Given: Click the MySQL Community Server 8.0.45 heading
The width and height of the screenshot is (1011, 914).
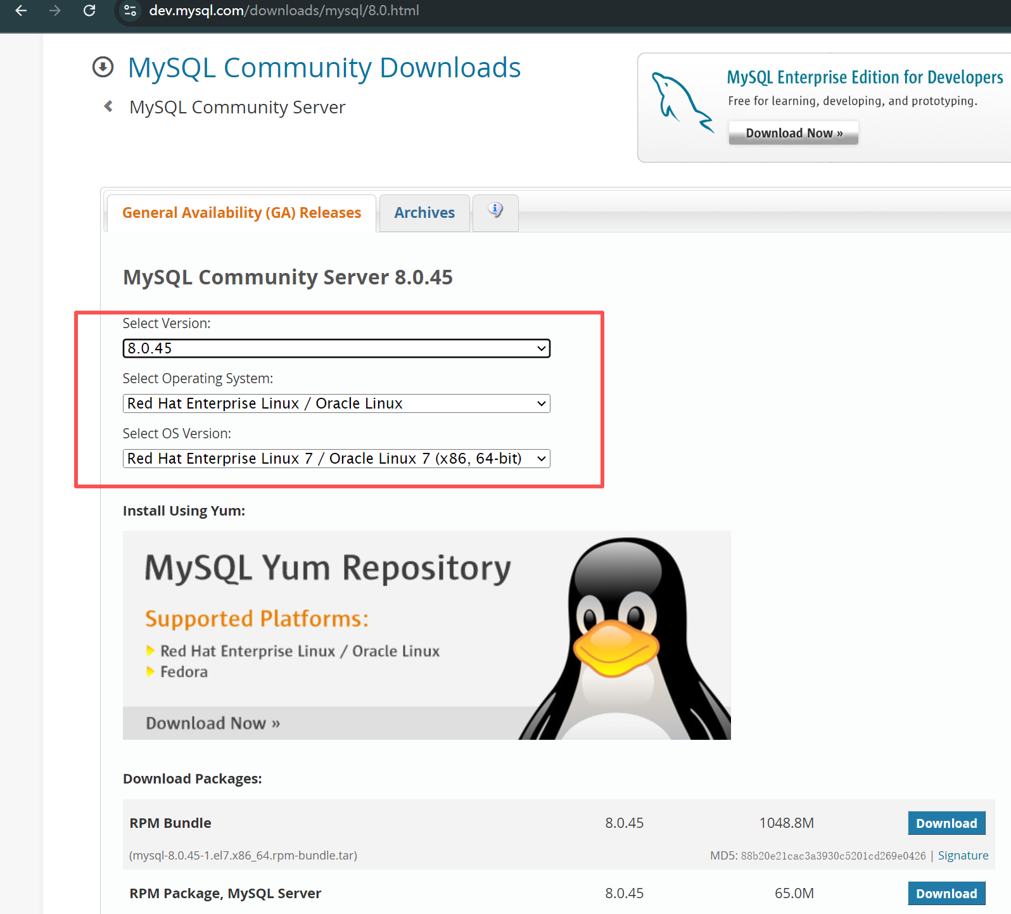Looking at the screenshot, I should click(x=288, y=277).
